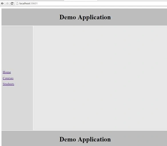Reload the page with the refresh icon

(x=12, y=3)
